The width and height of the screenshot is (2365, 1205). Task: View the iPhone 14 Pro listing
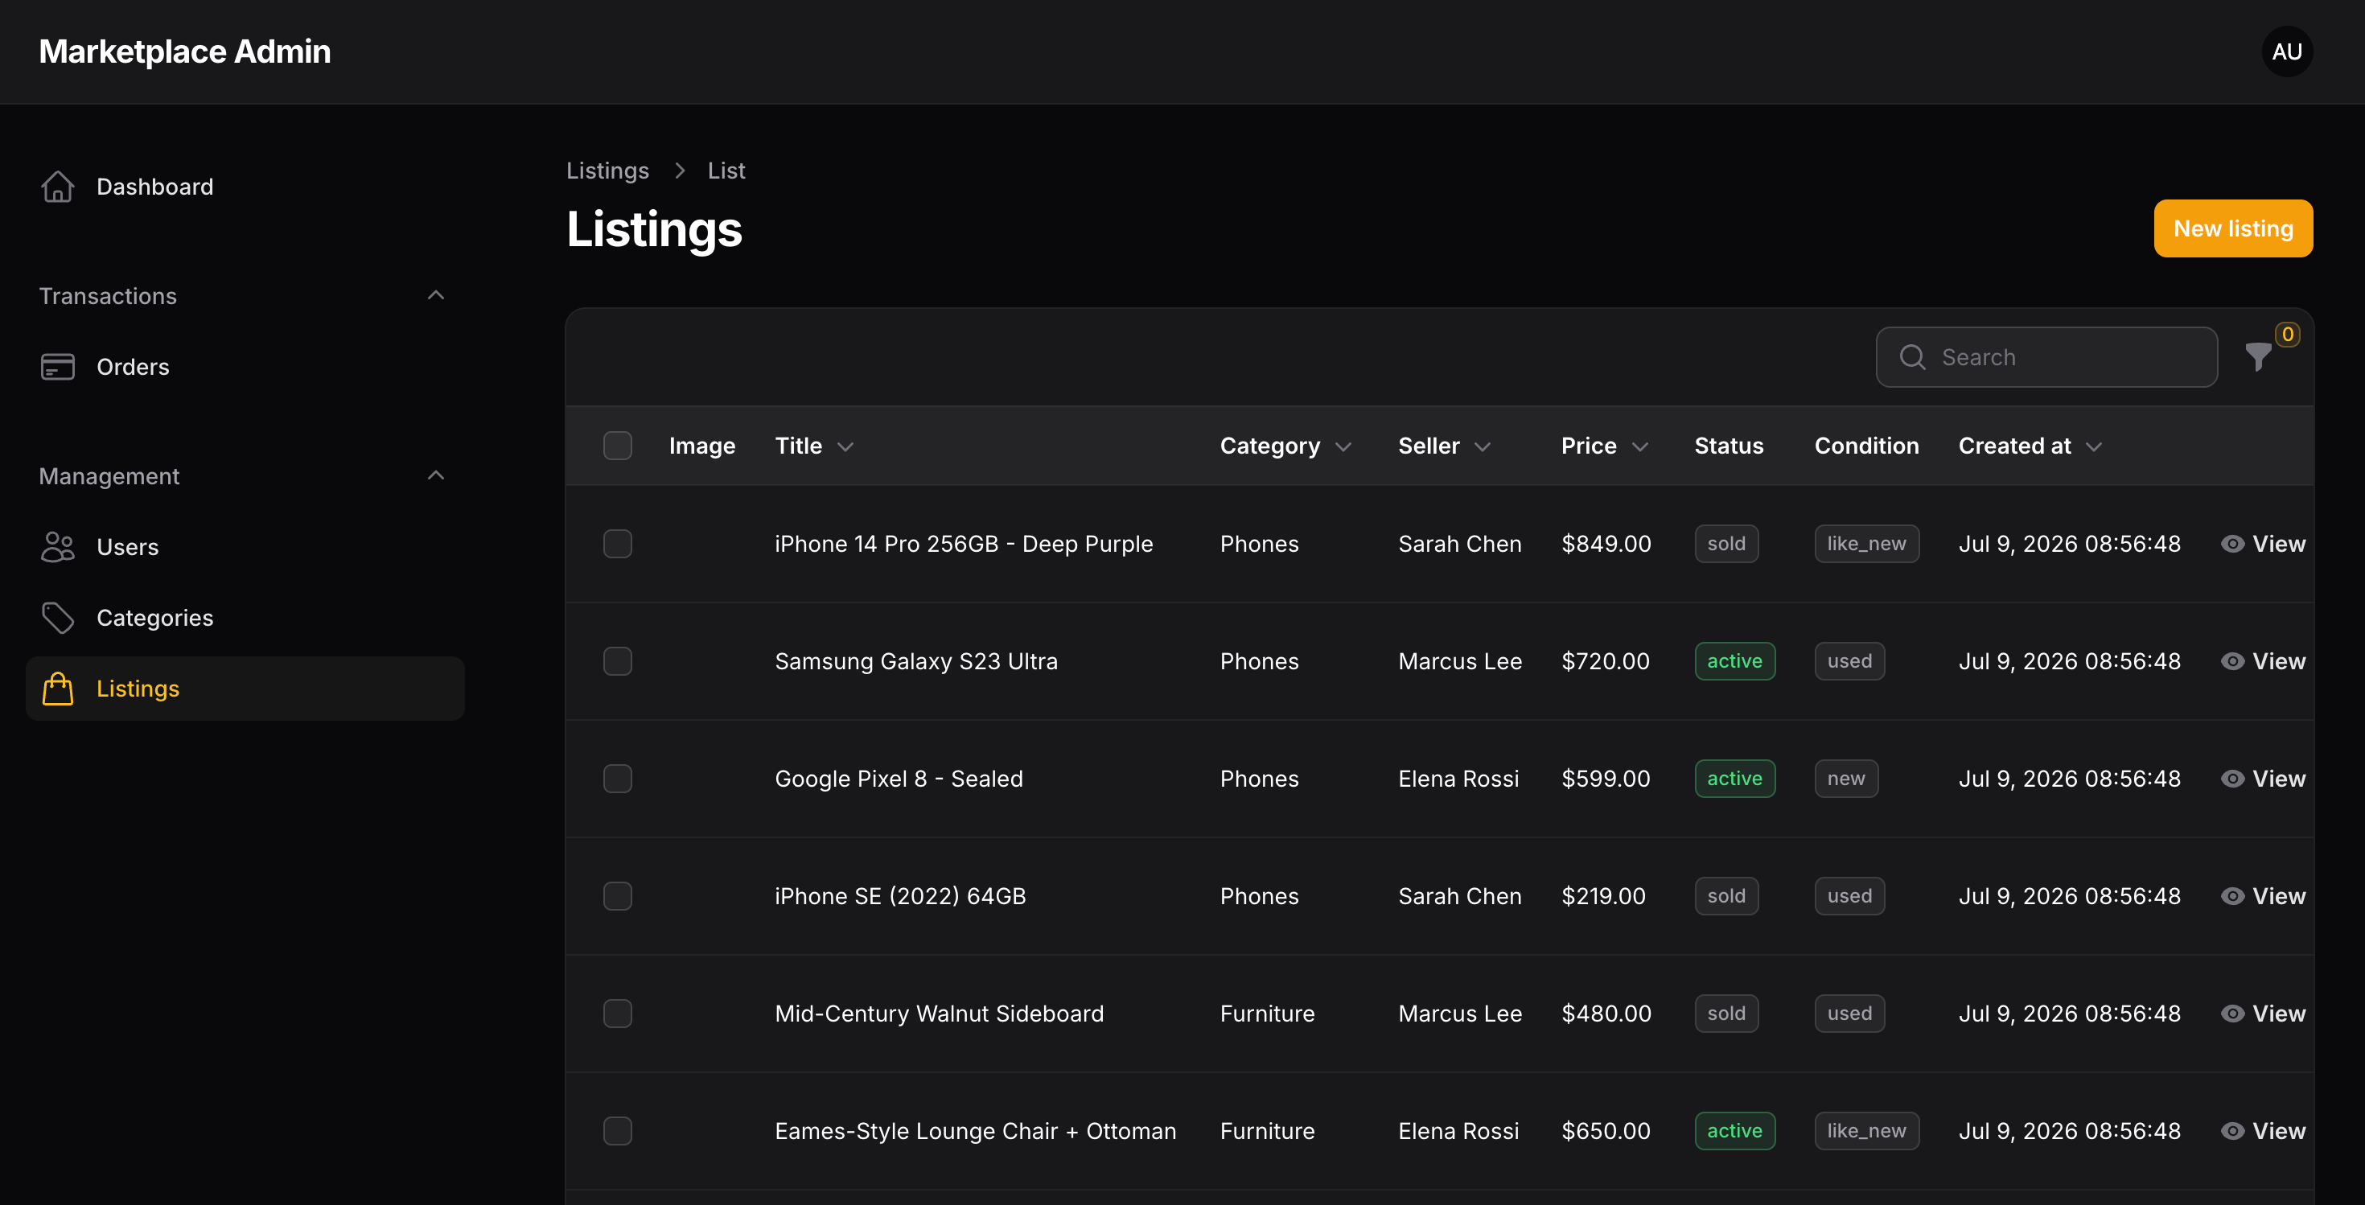[x=2262, y=543]
